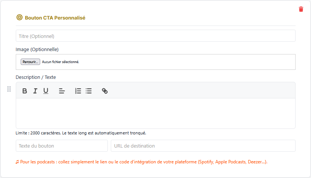Image resolution: width=311 pixels, height=178 pixels.
Task: Click the Bouton CTA Personnalisé heading
Action: (55, 18)
